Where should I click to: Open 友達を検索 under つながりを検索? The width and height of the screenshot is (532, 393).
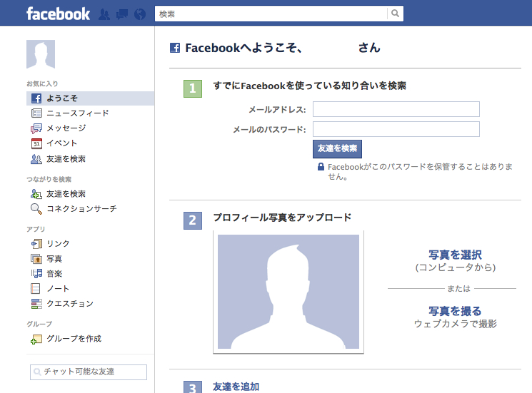66,194
